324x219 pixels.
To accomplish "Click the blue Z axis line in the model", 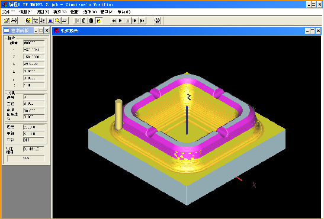I will point(187,120).
